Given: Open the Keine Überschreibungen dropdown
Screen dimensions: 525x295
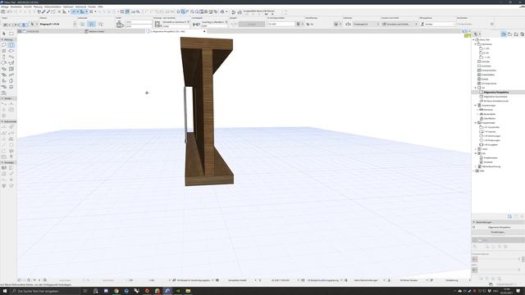Looking at the screenshot, I should tap(384, 280).
